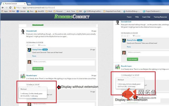Reload the page with the refresh icon

(10, 8)
